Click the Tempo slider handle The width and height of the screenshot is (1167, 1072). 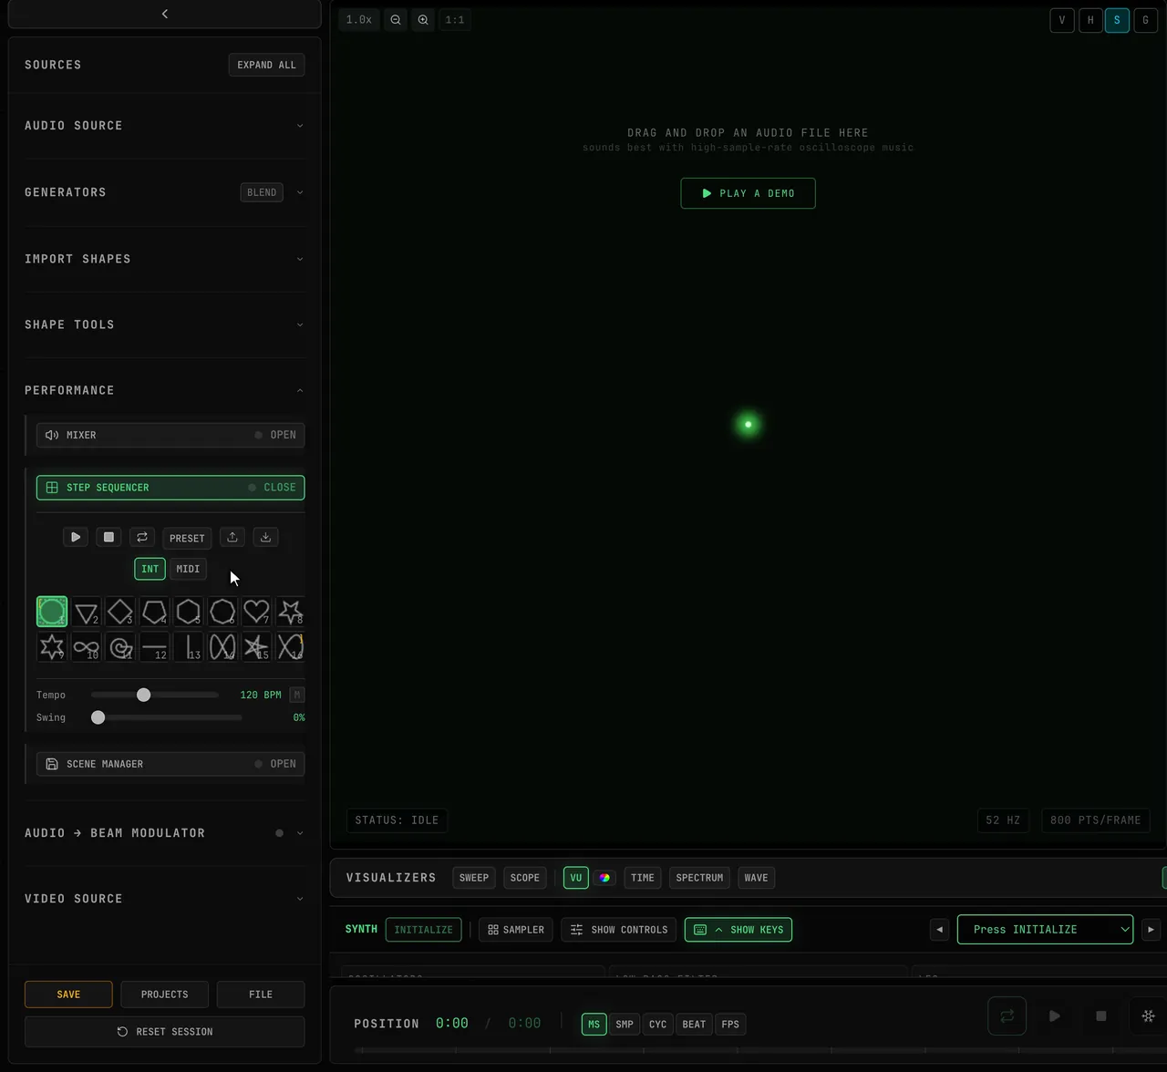click(143, 695)
